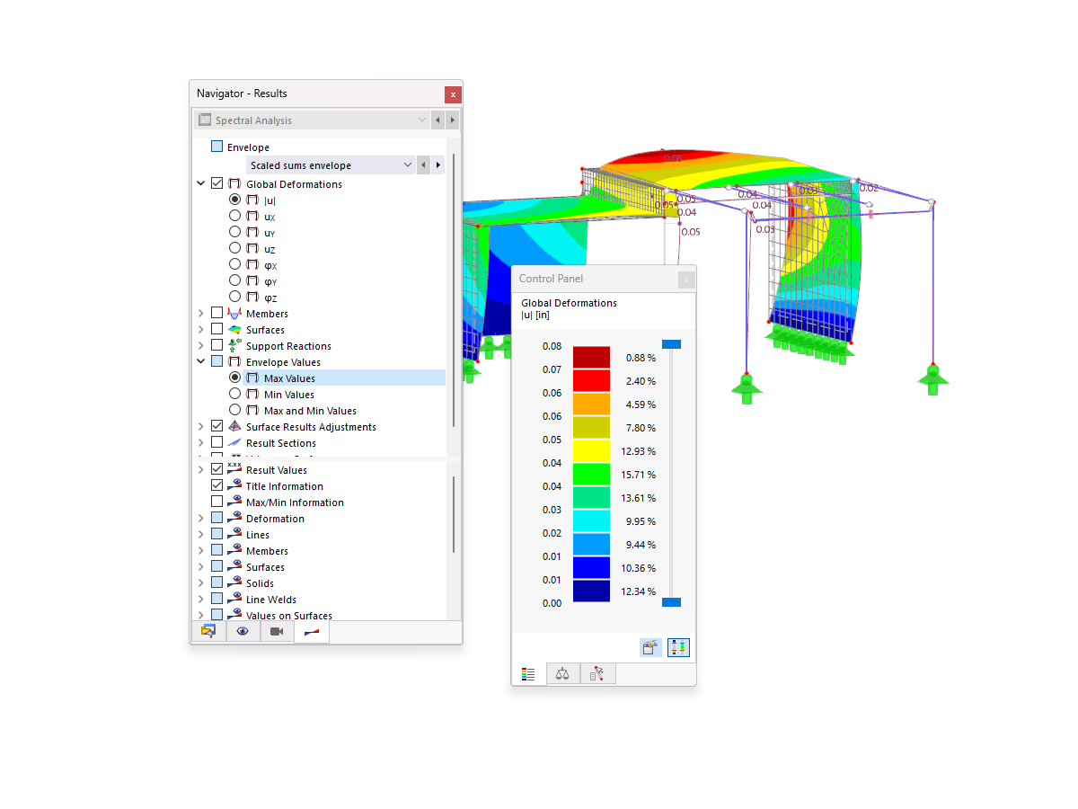Click the navigator upper tree scrollbar
Screen dimensions: 1078x809
454,289
